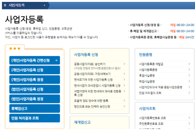Click chevron beside 주민등록번호로 조회
The height and width of the screenshot is (135, 195).
(x=189, y=123)
